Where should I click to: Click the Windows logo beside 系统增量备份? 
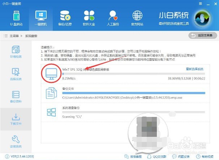[51, 112]
